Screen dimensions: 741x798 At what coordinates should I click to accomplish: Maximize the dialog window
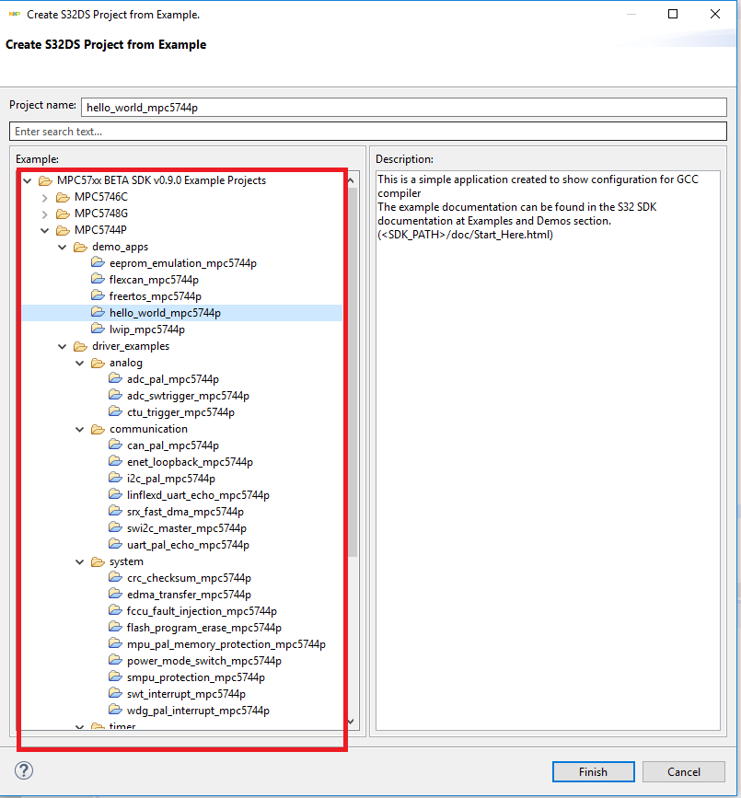point(673,14)
